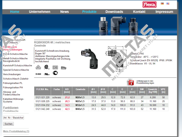
Task: Click Artikelgruppe in den Produktkatalog legen
Action: click(x=145, y=82)
